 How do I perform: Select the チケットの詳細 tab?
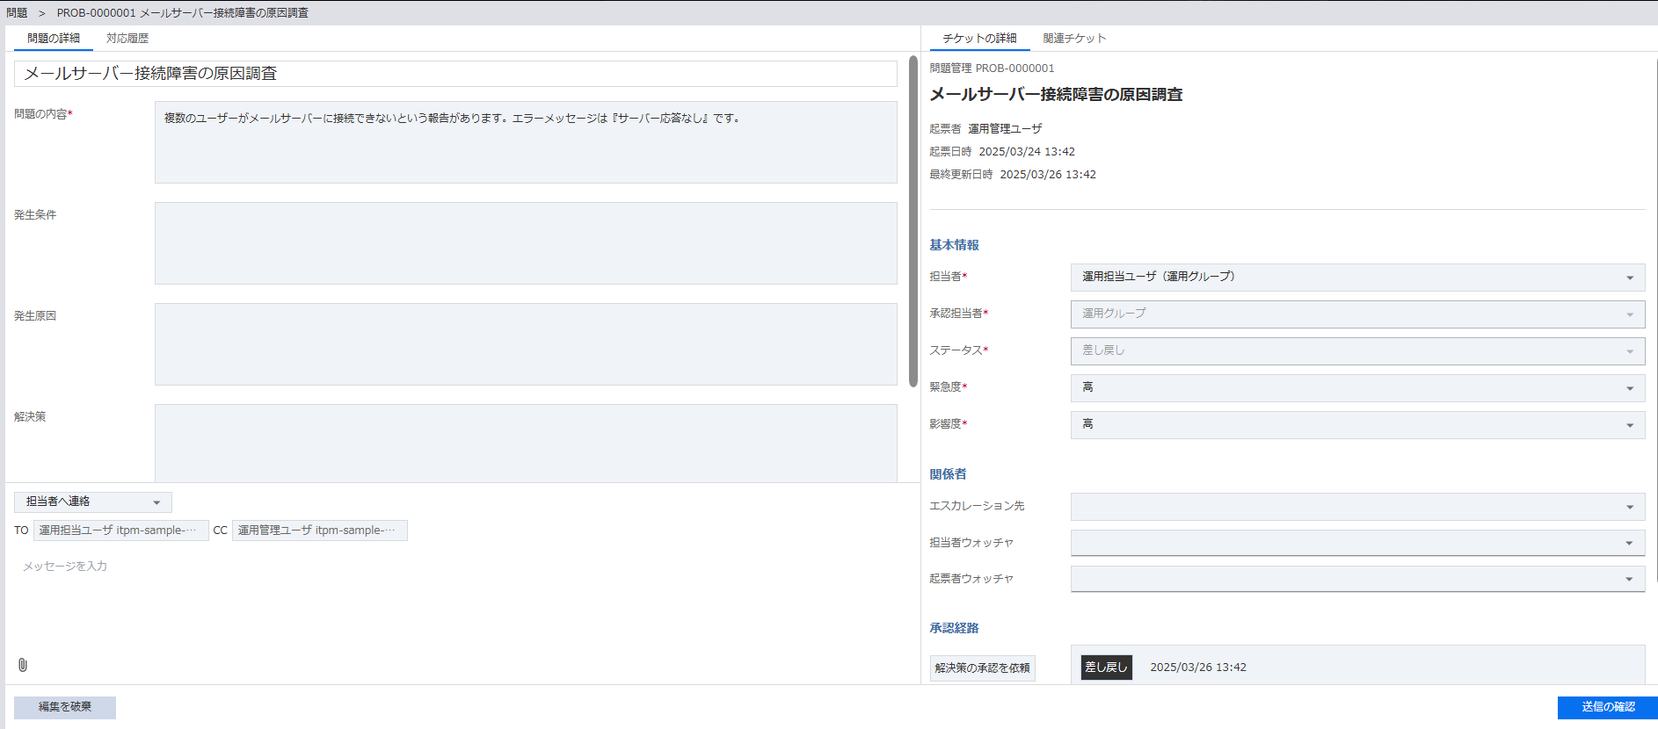(x=979, y=39)
